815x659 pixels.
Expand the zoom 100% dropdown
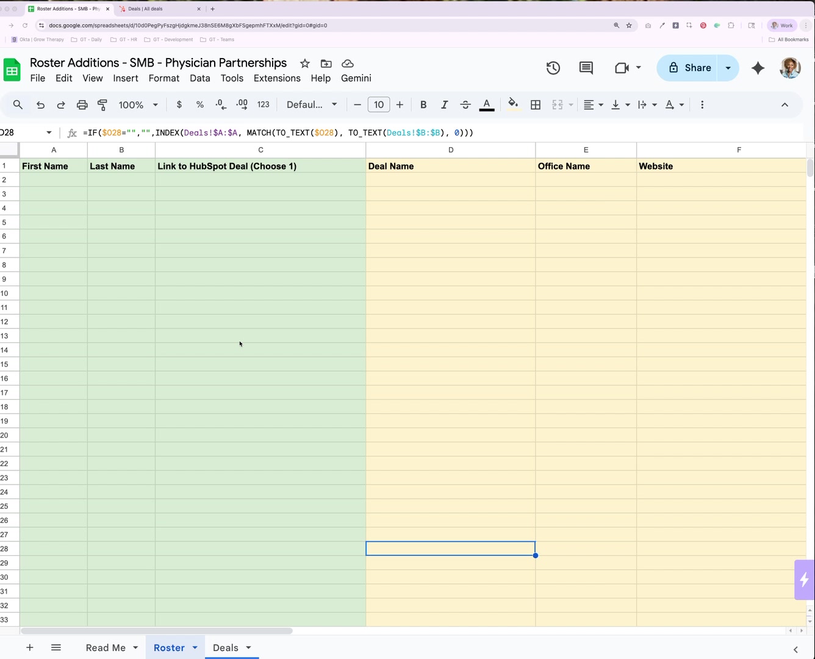pyautogui.click(x=138, y=105)
